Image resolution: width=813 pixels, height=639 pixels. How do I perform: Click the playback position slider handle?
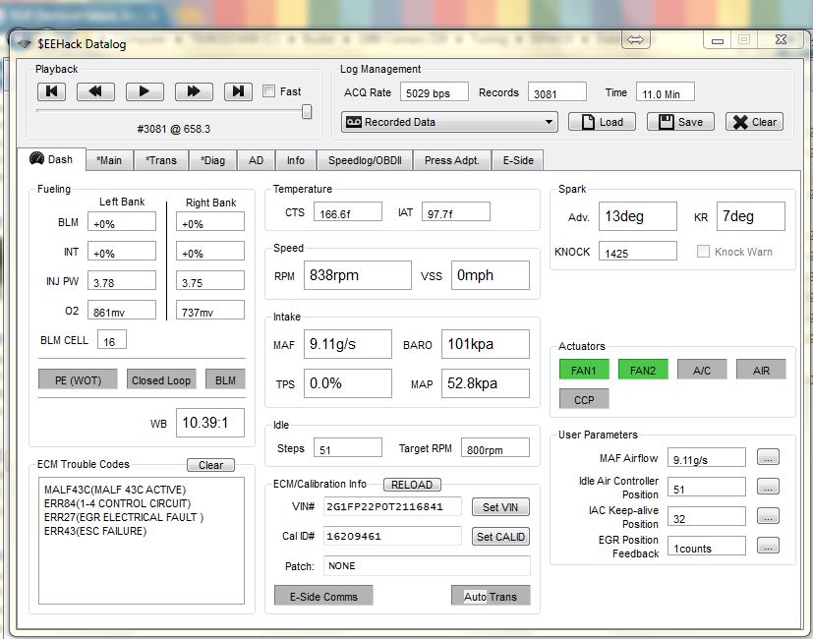[x=307, y=112]
